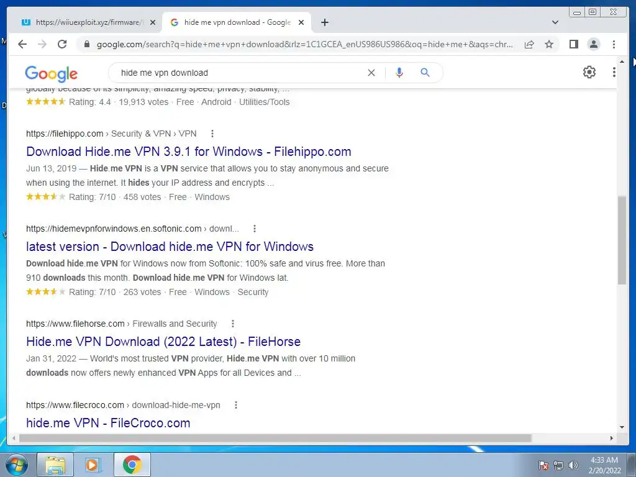Click the address bar URL field

304,44
